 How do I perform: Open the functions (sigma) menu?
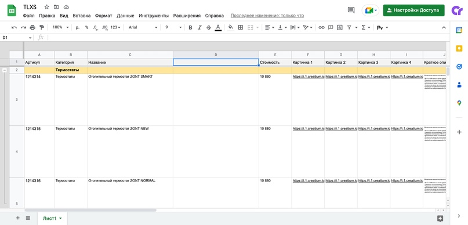[366, 27]
